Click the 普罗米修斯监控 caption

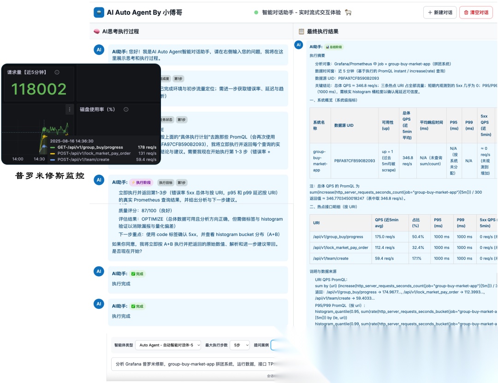click(50, 176)
